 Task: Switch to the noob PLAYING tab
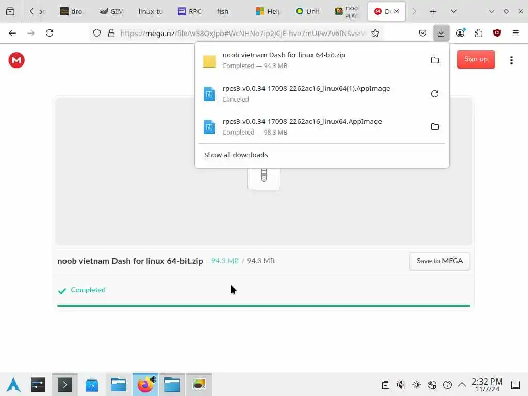point(347,11)
